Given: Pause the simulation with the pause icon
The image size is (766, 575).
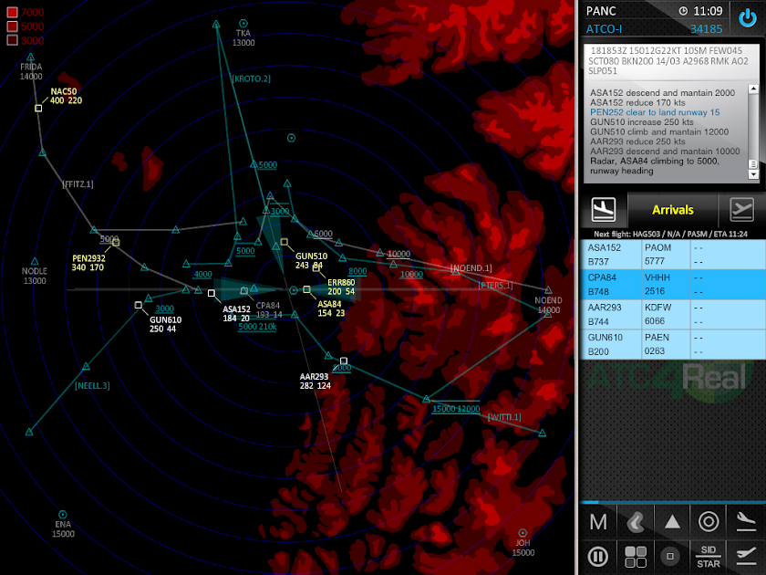Looking at the screenshot, I should [x=598, y=557].
